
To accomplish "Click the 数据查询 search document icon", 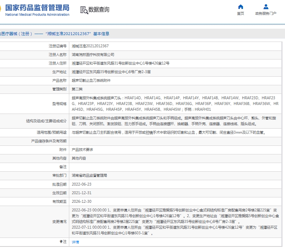I will [x=84, y=10].
